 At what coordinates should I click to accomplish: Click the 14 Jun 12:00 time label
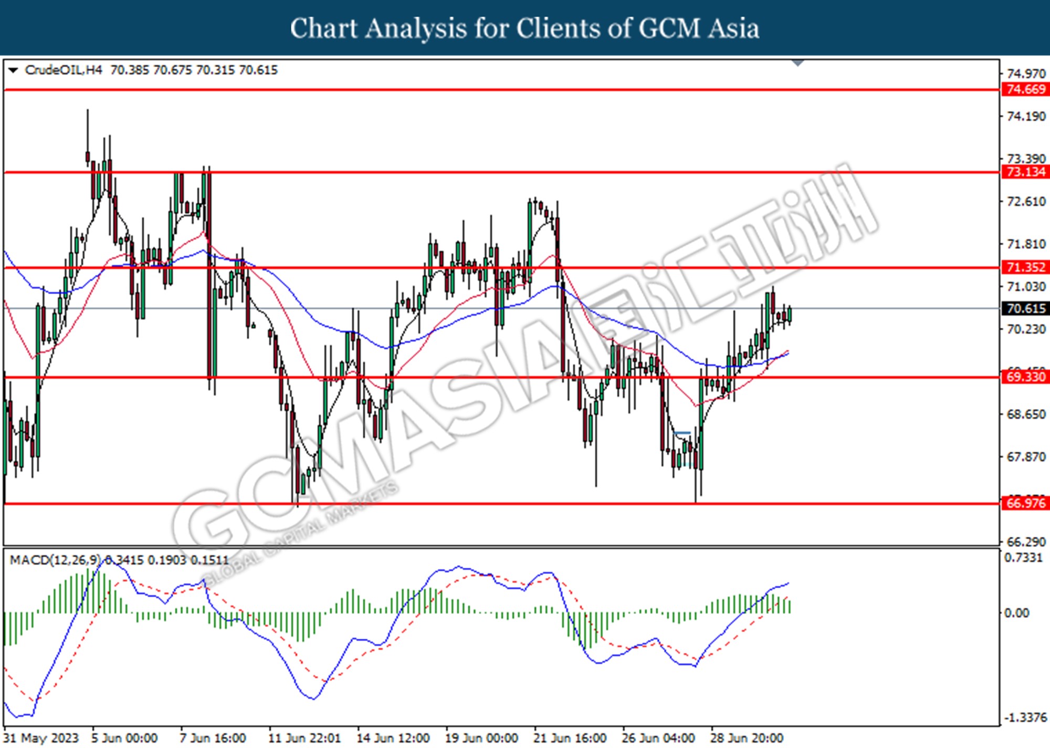393,738
